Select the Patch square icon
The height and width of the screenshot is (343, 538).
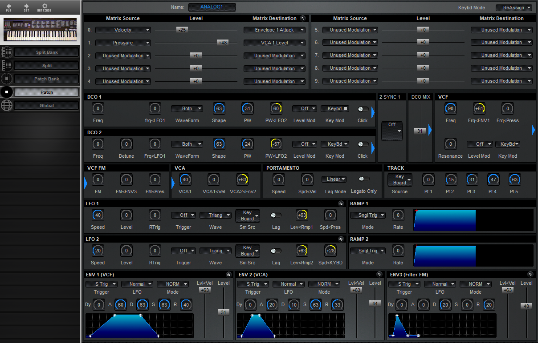click(7, 92)
